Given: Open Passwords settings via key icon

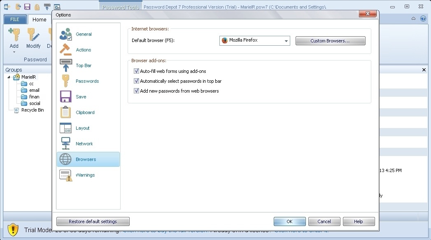Looking at the screenshot, I should [x=65, y=81].
